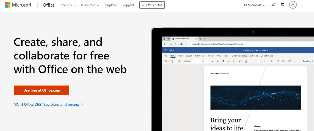Open the File tab in Word
This screenshot has height=131, width=314.
(x=166, y=56)
